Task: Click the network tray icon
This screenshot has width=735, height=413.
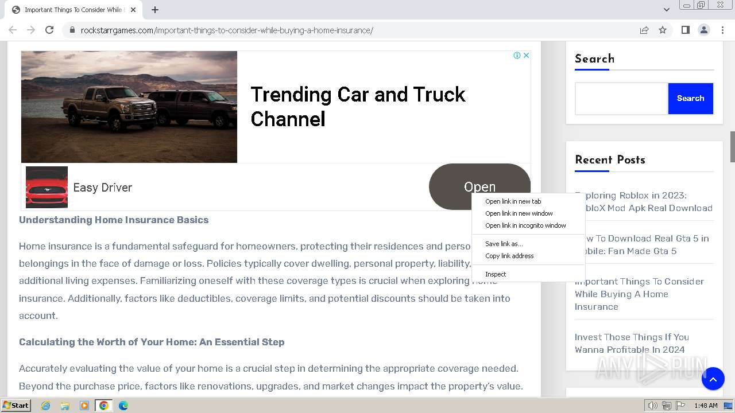Action: click(x=667, y=406)
